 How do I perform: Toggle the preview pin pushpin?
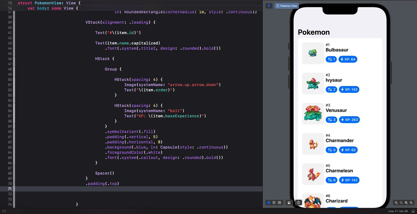(268, 6)
